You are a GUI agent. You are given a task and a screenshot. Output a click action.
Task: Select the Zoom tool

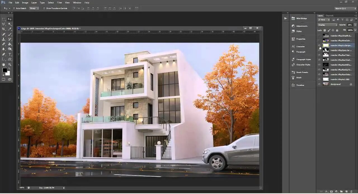pyautogui.click(x=10, y=64)
